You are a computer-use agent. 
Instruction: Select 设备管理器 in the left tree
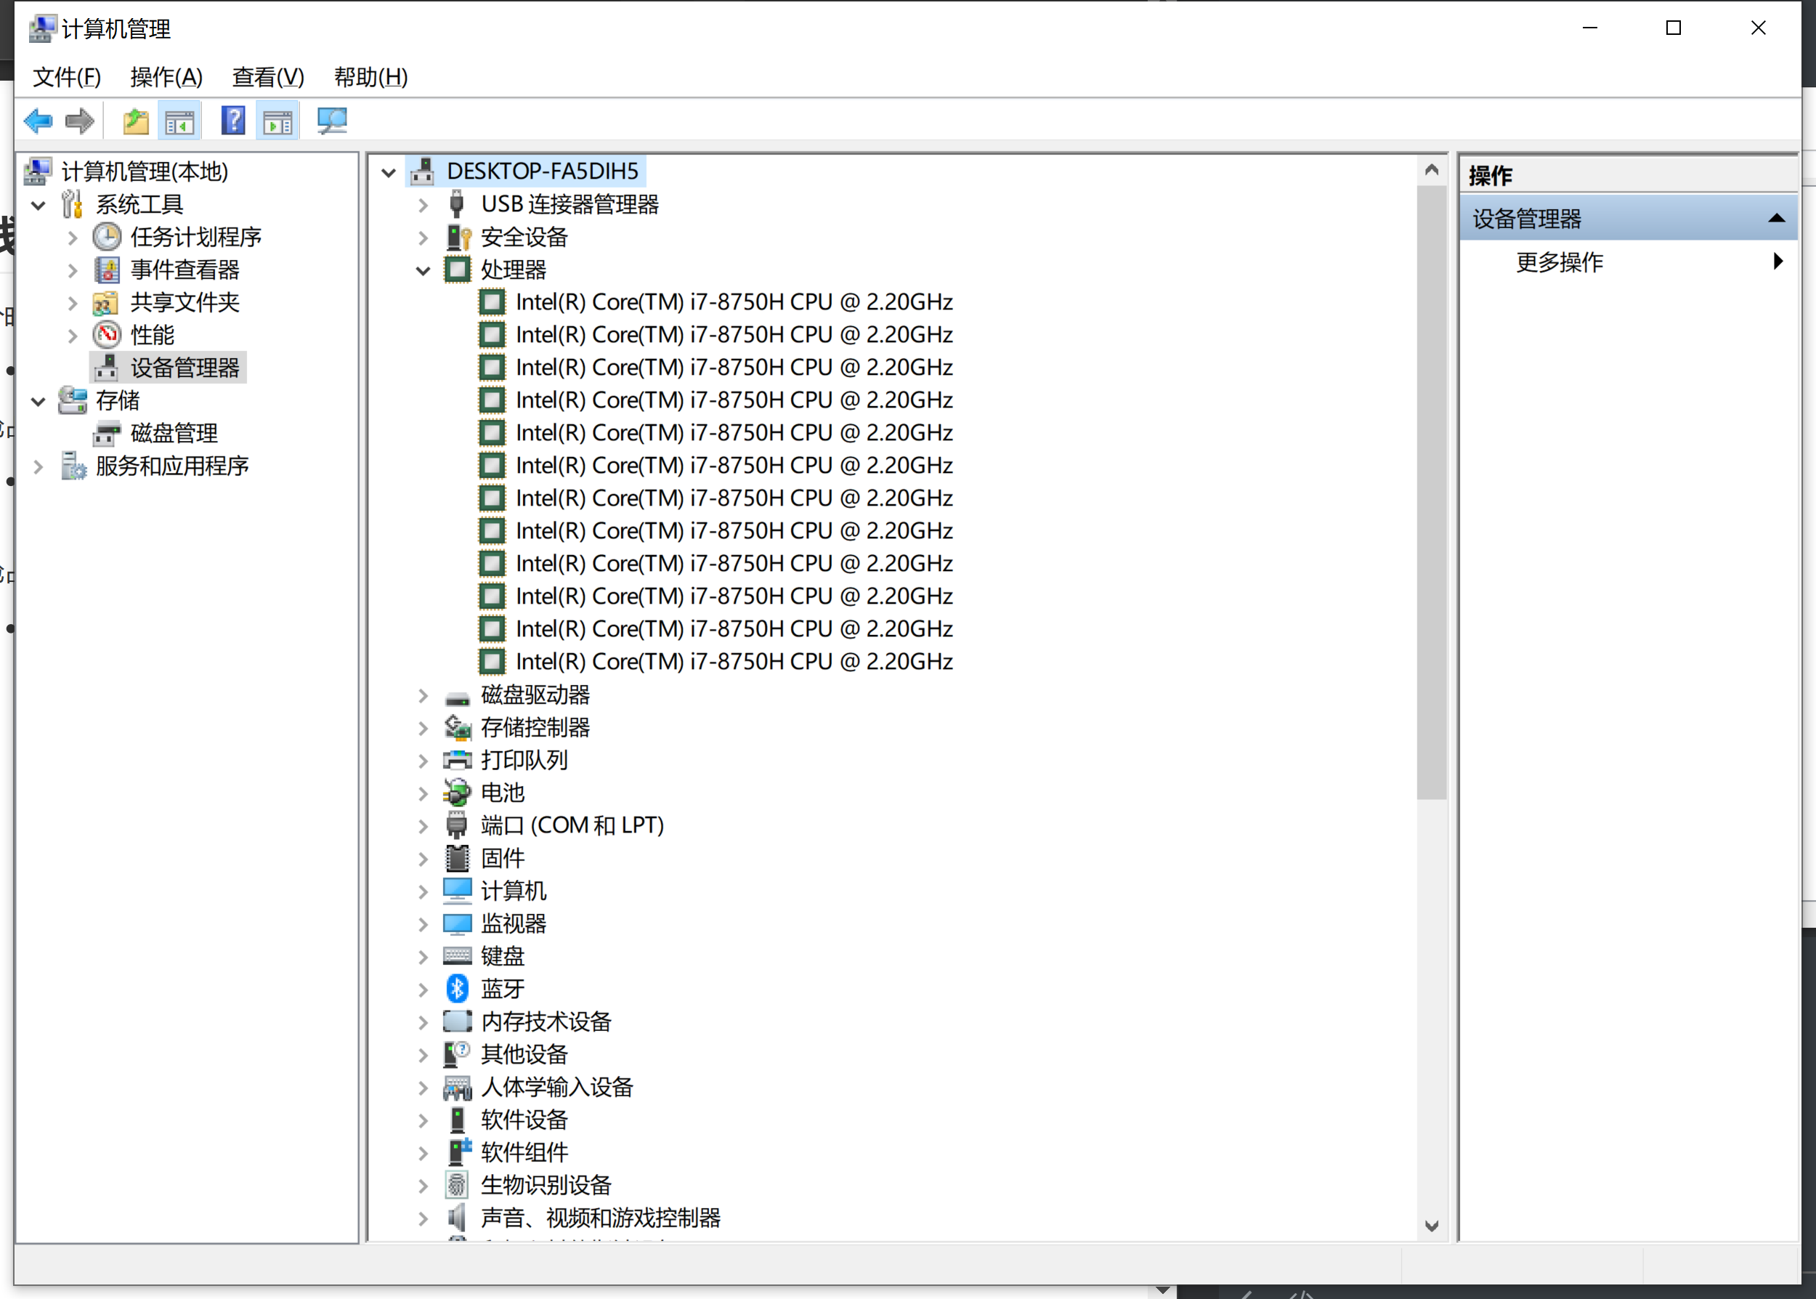coord(185,368)
